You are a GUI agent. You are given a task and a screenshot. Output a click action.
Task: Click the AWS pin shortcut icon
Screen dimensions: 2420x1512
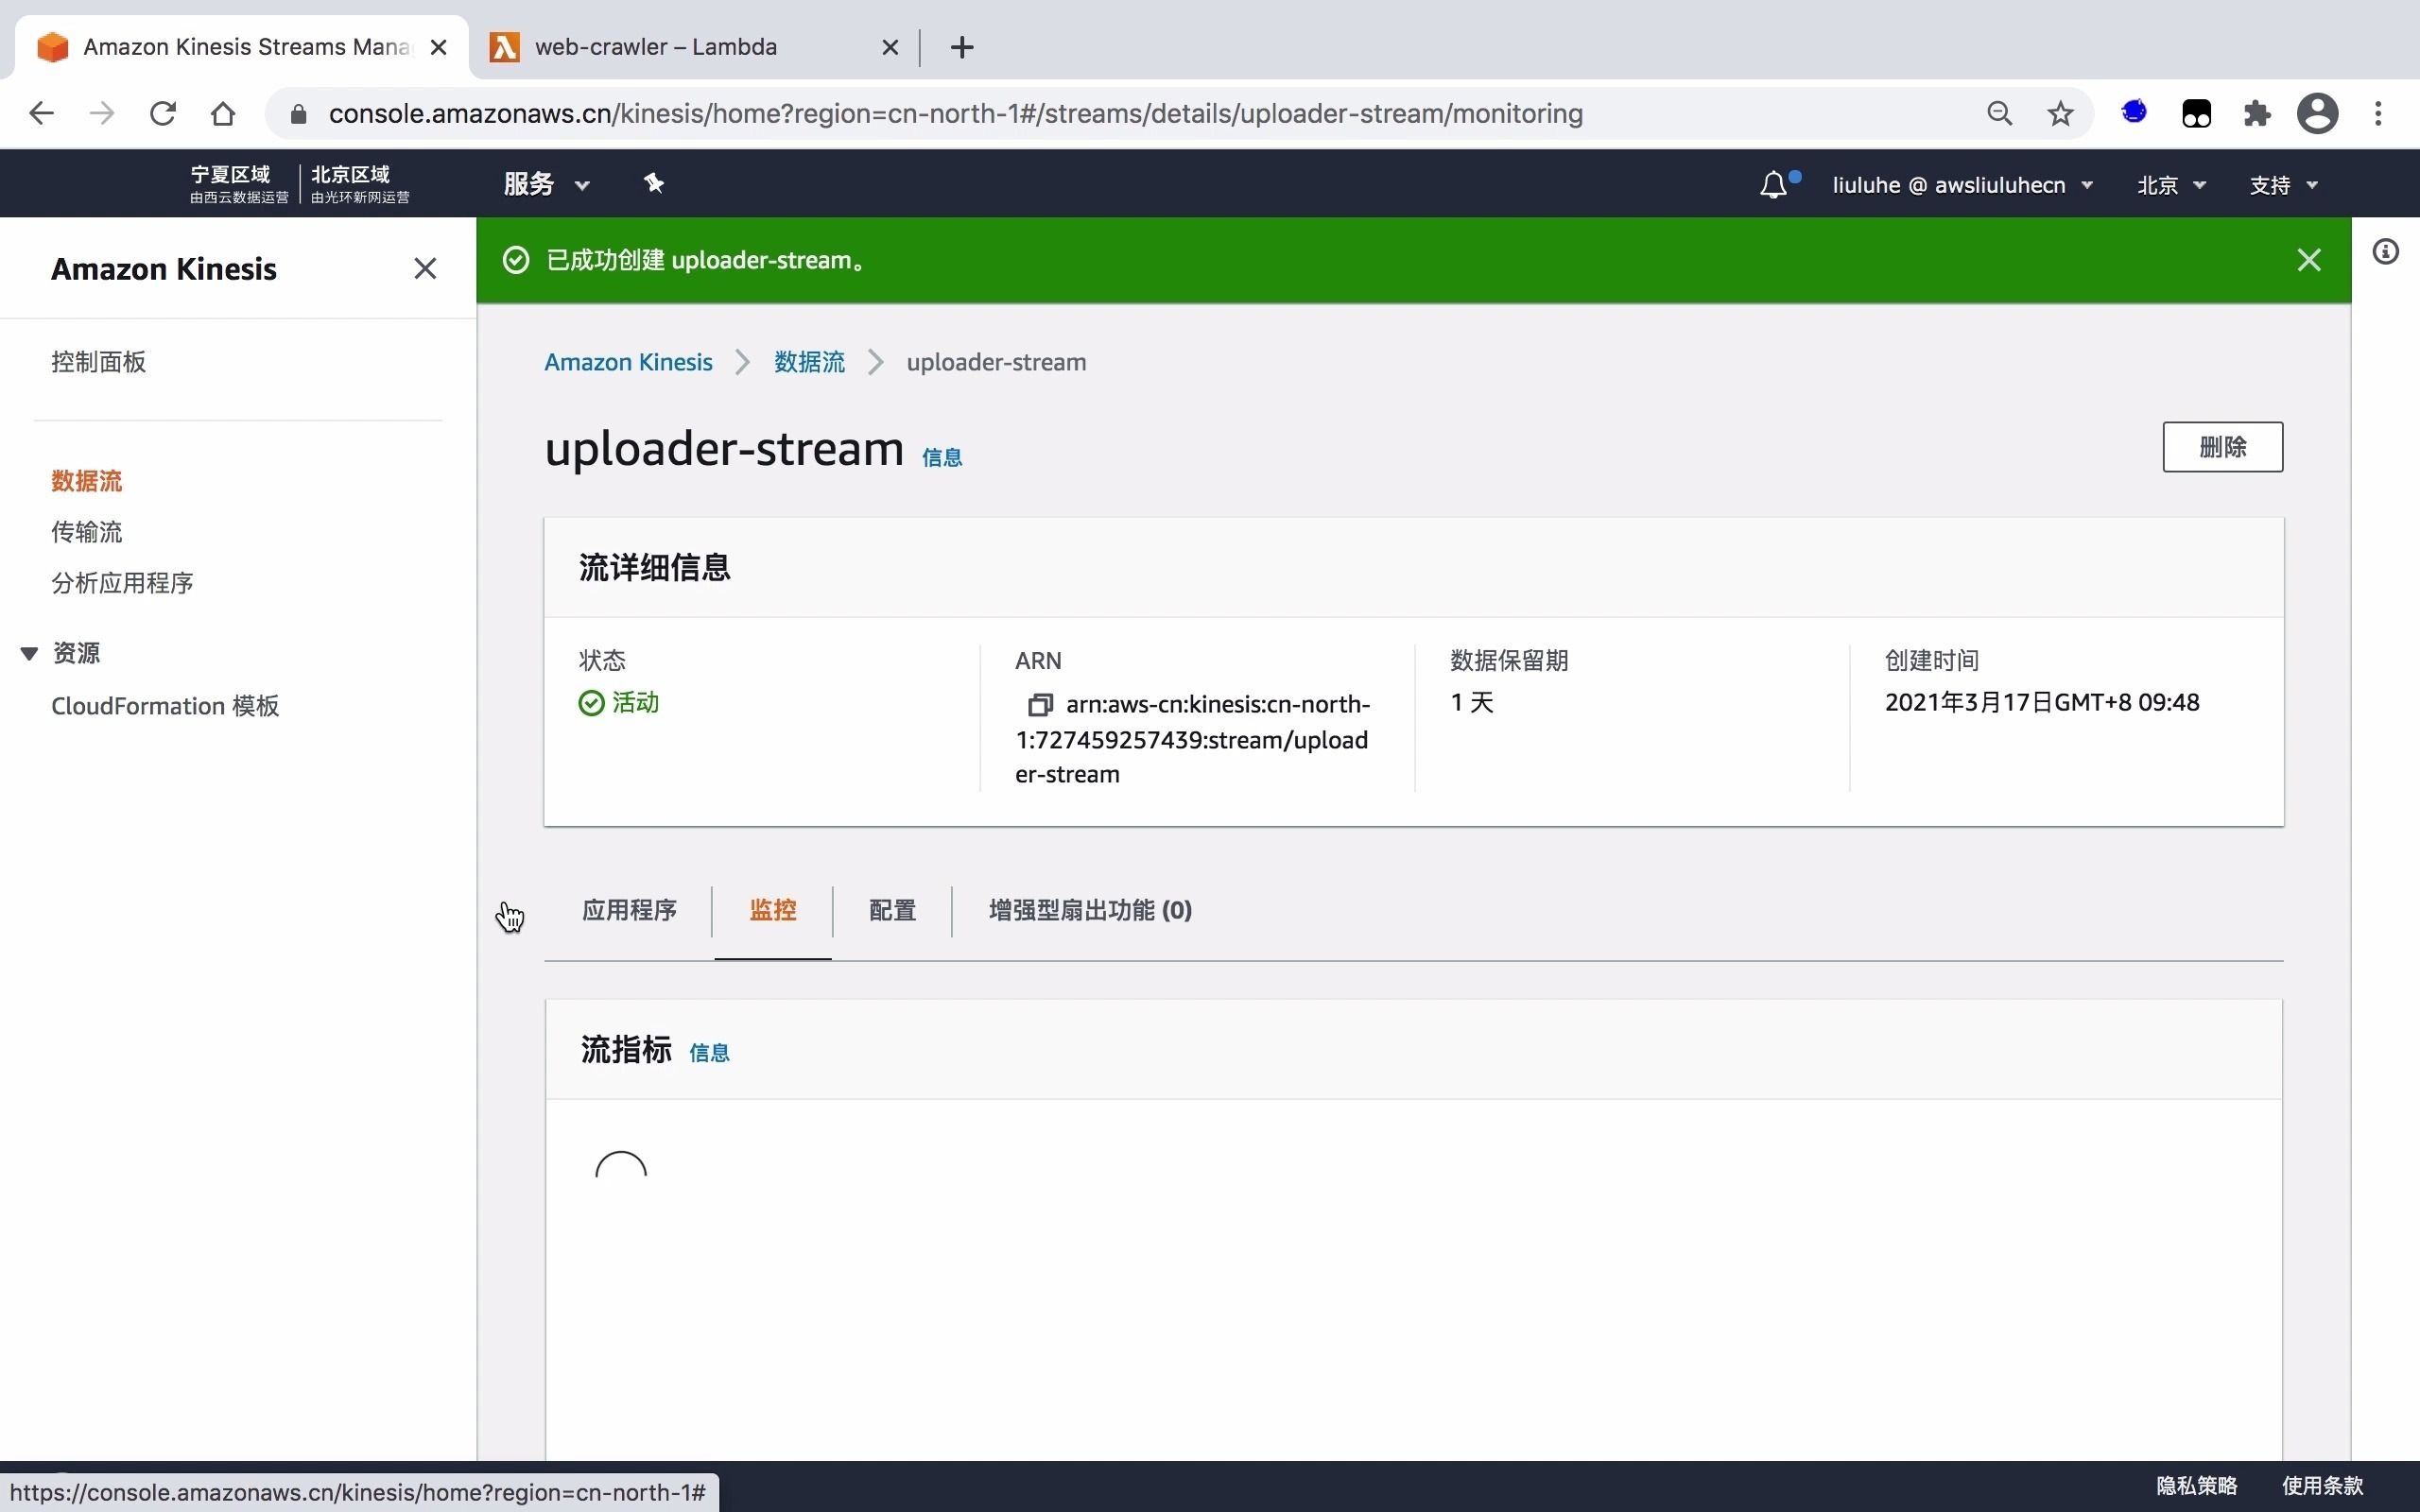coord(654,183)
